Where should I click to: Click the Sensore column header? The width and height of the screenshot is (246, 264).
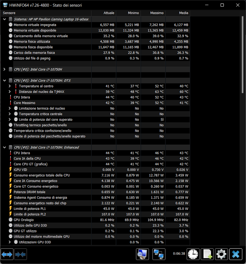(x=46, y=13)
